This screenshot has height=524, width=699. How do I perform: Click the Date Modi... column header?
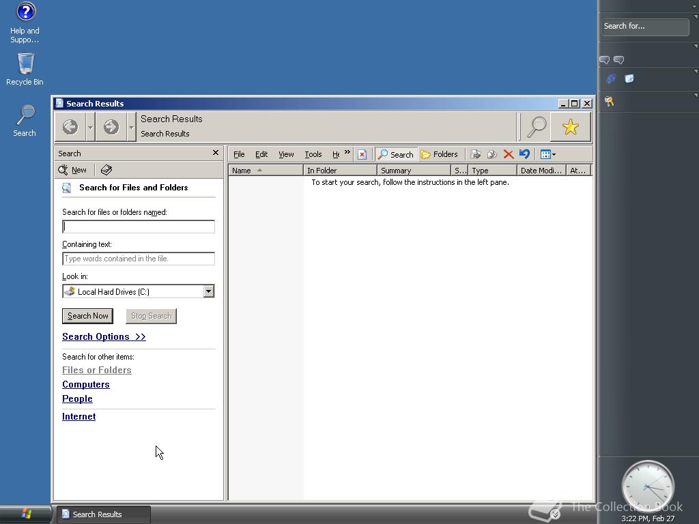coord(541,170)
